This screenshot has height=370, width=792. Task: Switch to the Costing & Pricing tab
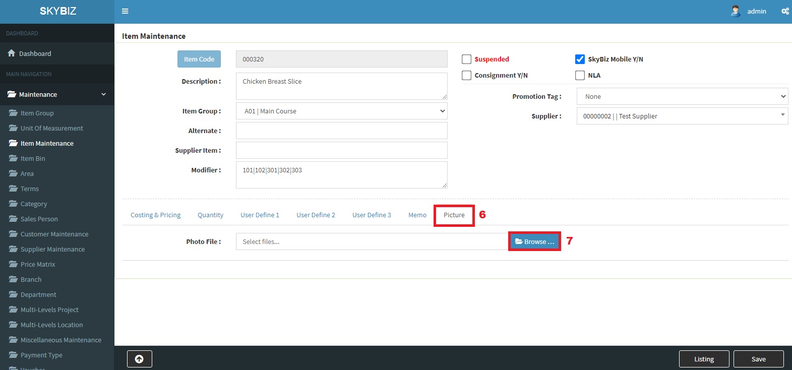click(x=155, y=215)
